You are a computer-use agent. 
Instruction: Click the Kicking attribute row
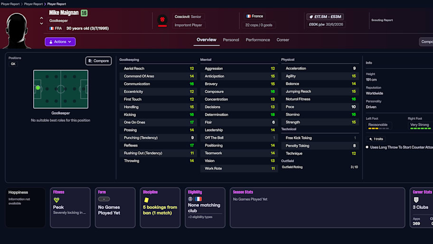[x=158, y=115]
